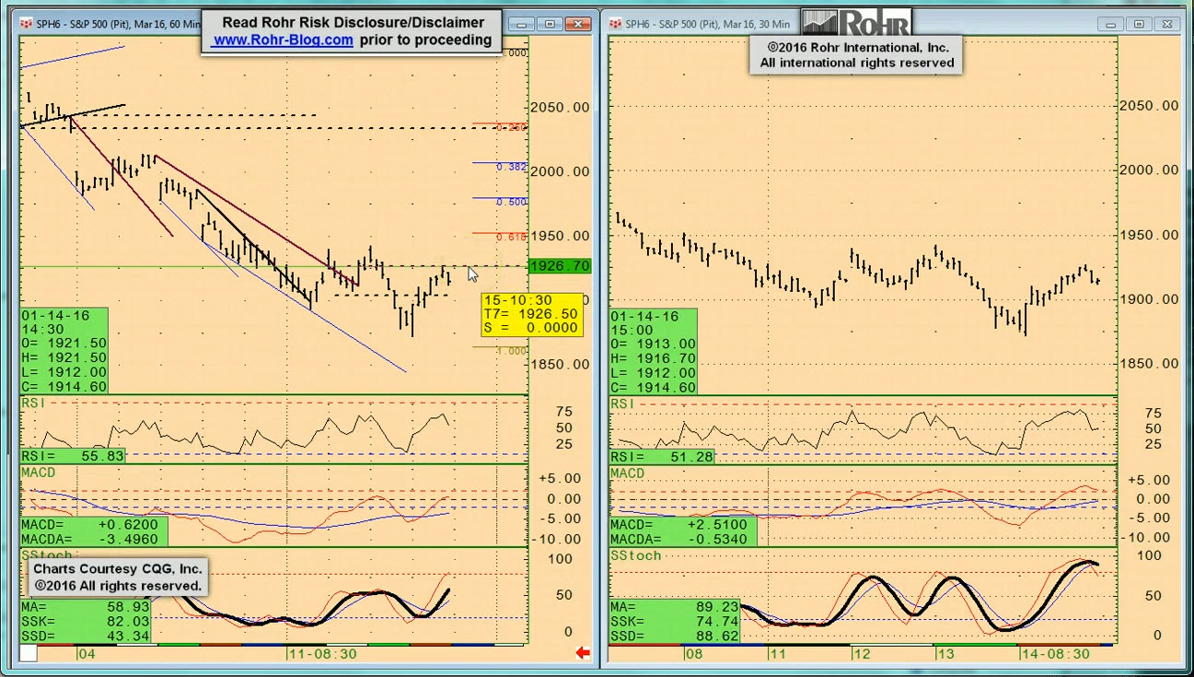This screenshot has width=1194, height=677.
Task: Click the RSI= 55.83 value readout
Action: point(72,456)
